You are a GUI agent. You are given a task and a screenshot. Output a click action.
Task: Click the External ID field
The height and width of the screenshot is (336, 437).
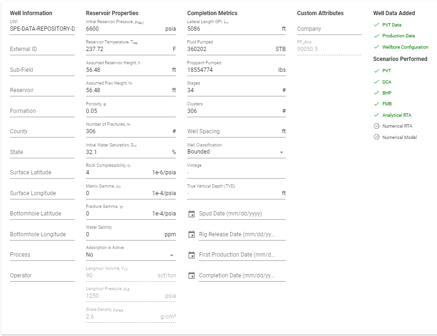(42, 49)
